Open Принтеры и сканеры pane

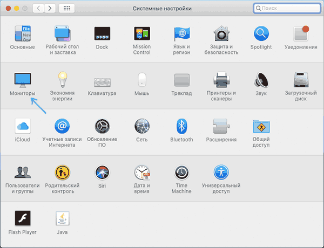[x=221, y=80]
